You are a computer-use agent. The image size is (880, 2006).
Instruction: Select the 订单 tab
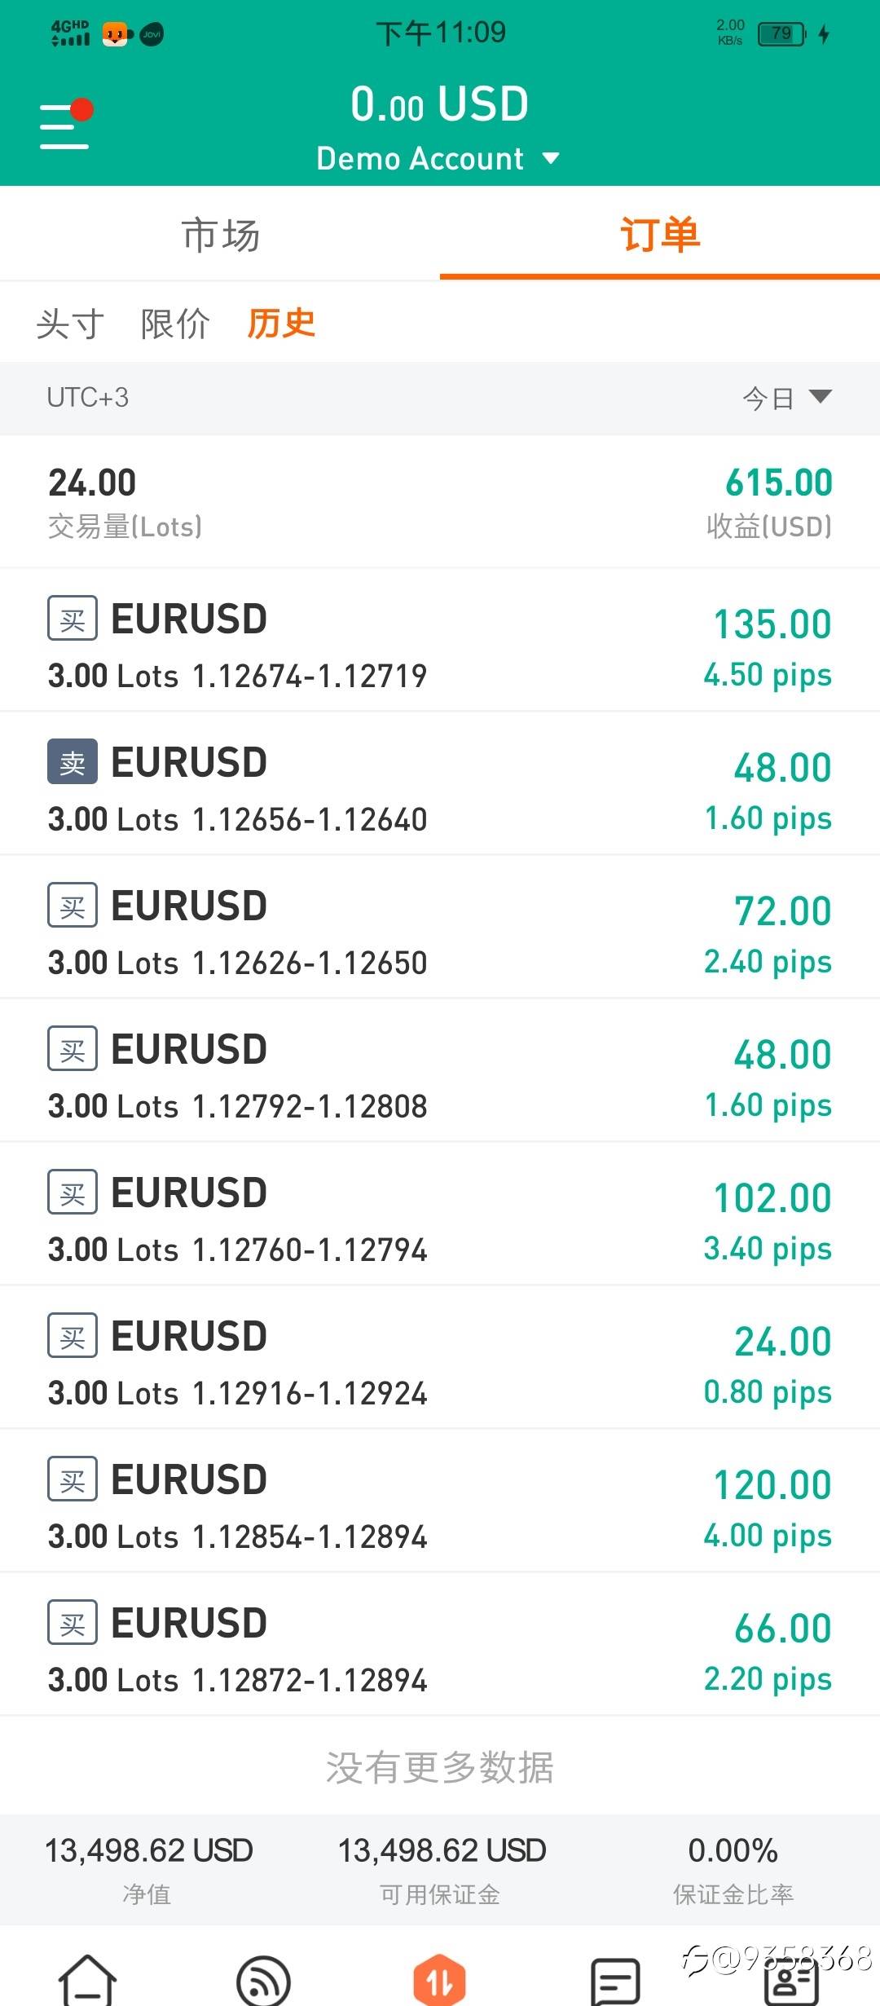pos(659,235)
